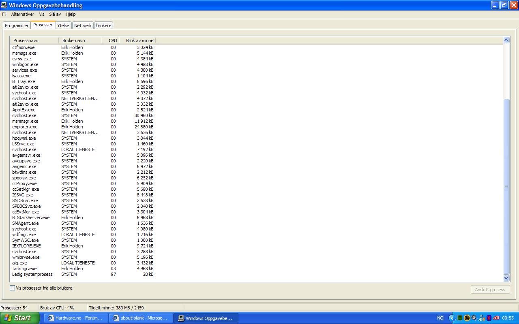
Task: Click the NO language indicator
Action: [x=440, y=318]
